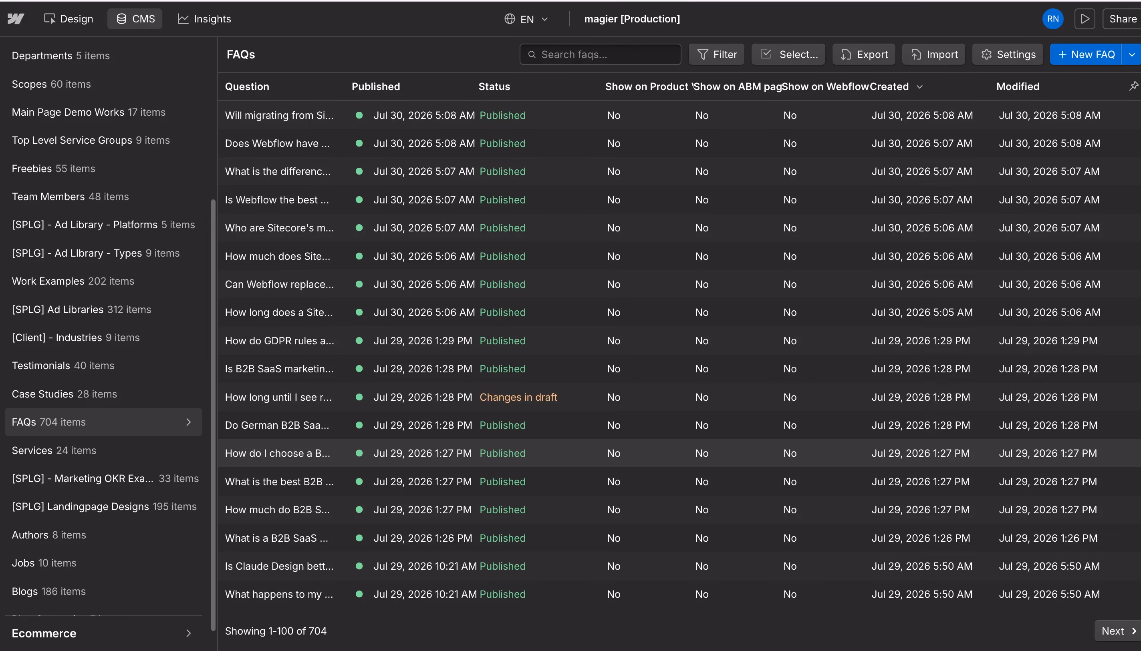This screenshot has height=651, width=1141.
Task: Click the preview play icon
Action: coord(1085,19)
